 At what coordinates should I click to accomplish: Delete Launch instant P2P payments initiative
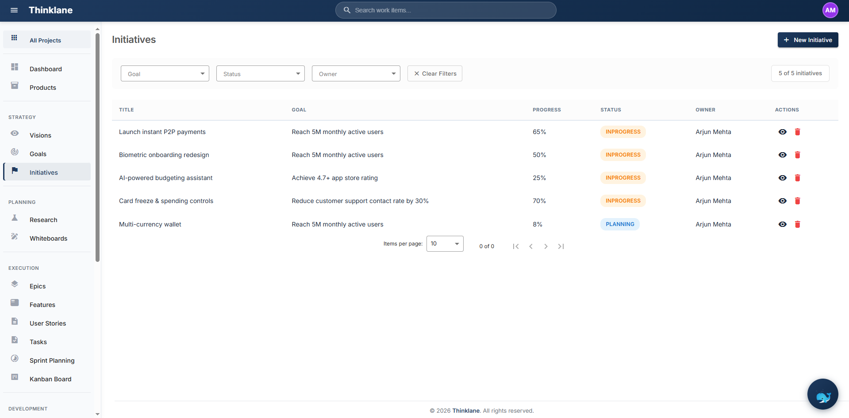(797, 132)
